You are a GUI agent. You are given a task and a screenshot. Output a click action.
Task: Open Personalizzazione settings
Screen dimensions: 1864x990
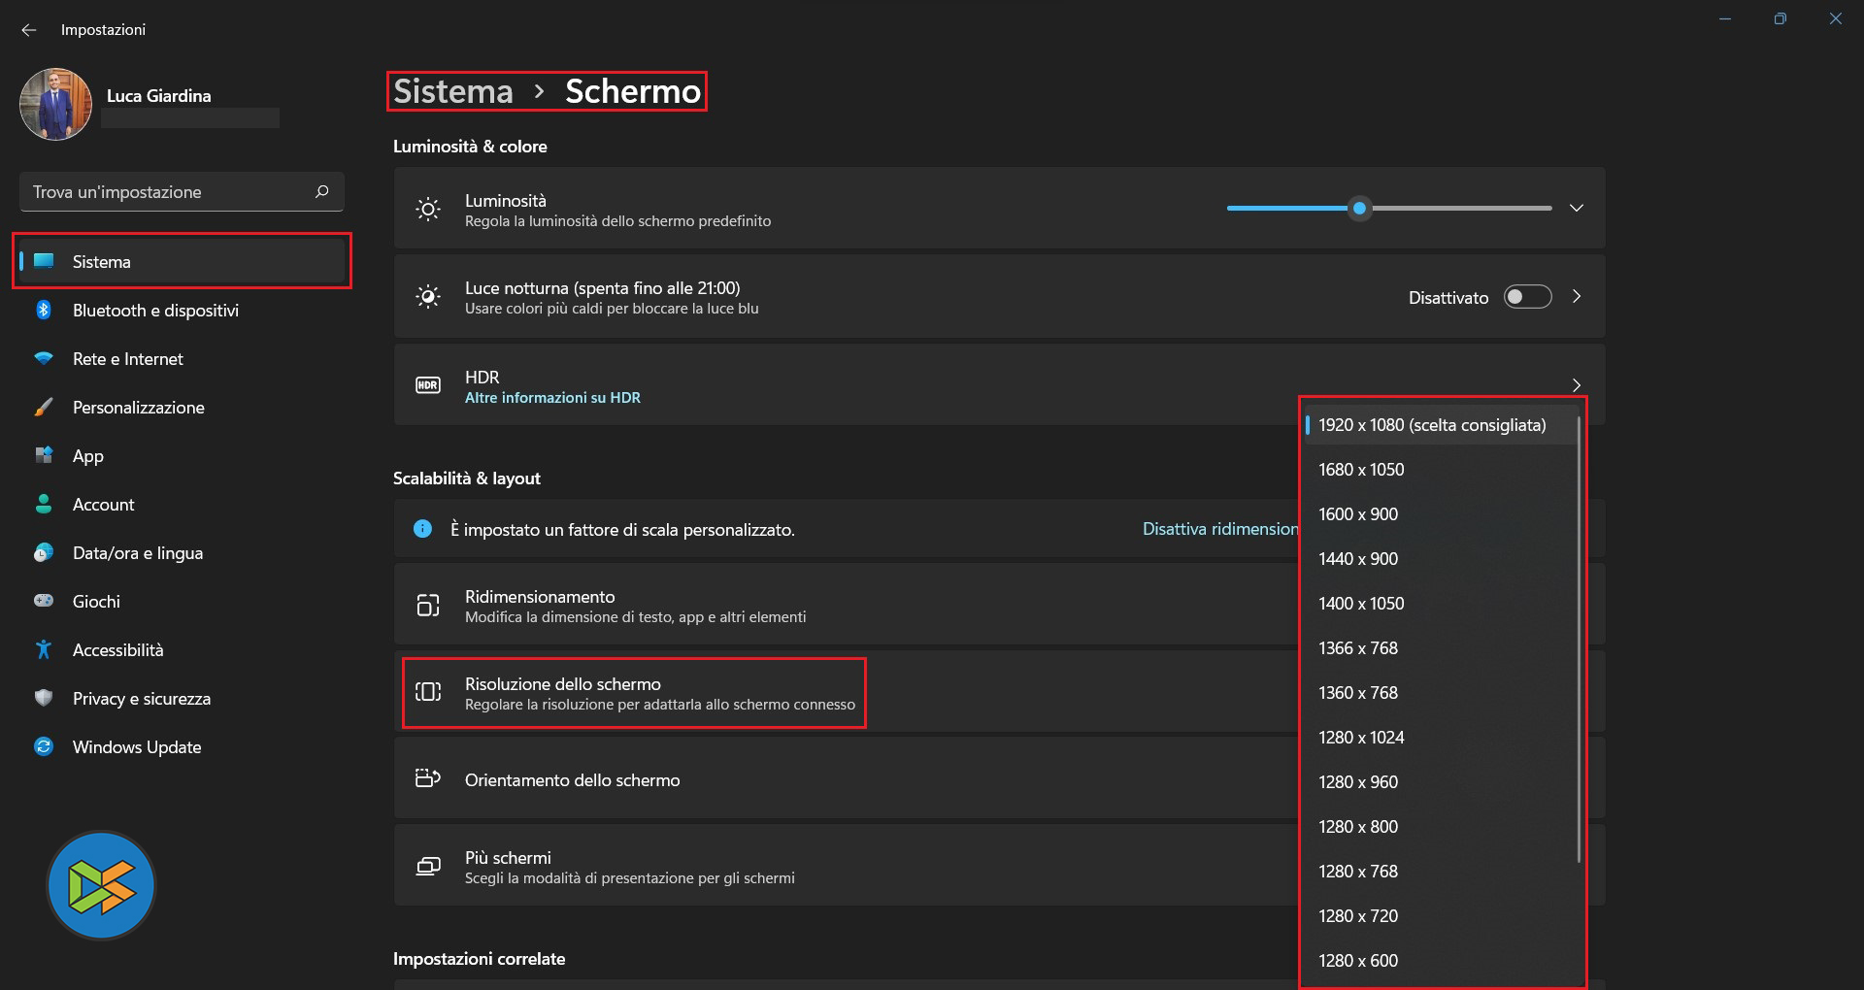(138, 408)
